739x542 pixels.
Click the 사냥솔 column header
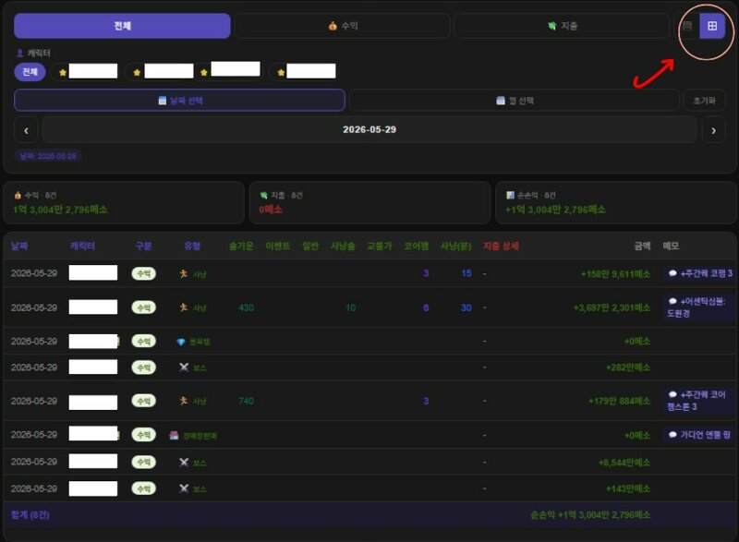(x=343, y=246)
